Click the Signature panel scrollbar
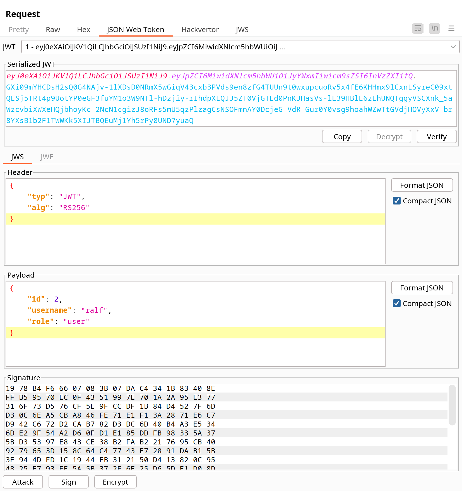The image size is (462, 491). point(452,405)
